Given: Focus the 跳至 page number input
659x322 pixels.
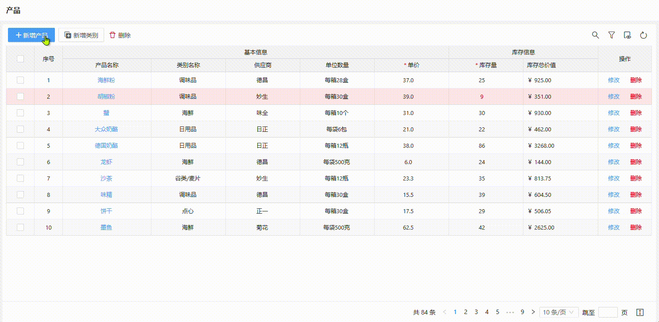Looking at the screenshot, I should 608,312.
